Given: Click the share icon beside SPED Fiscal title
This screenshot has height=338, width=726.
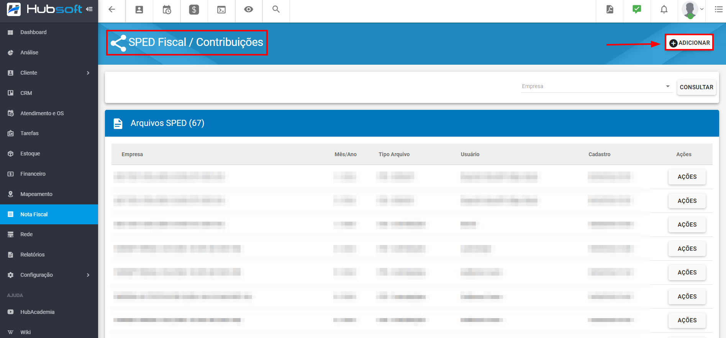Looking at the screenshot, I should 118,43.
